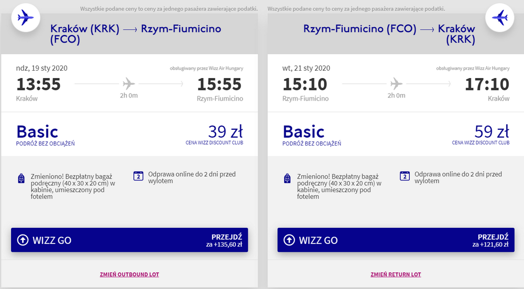Image resolution: width=524 pixels, height=289 pixels.
Task: Click the grey plane icon between 13:55 and 15:55
Action: [x=129, y=83]
